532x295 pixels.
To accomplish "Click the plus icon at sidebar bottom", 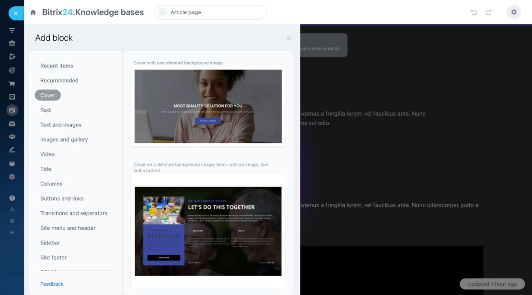I will 12,232.
